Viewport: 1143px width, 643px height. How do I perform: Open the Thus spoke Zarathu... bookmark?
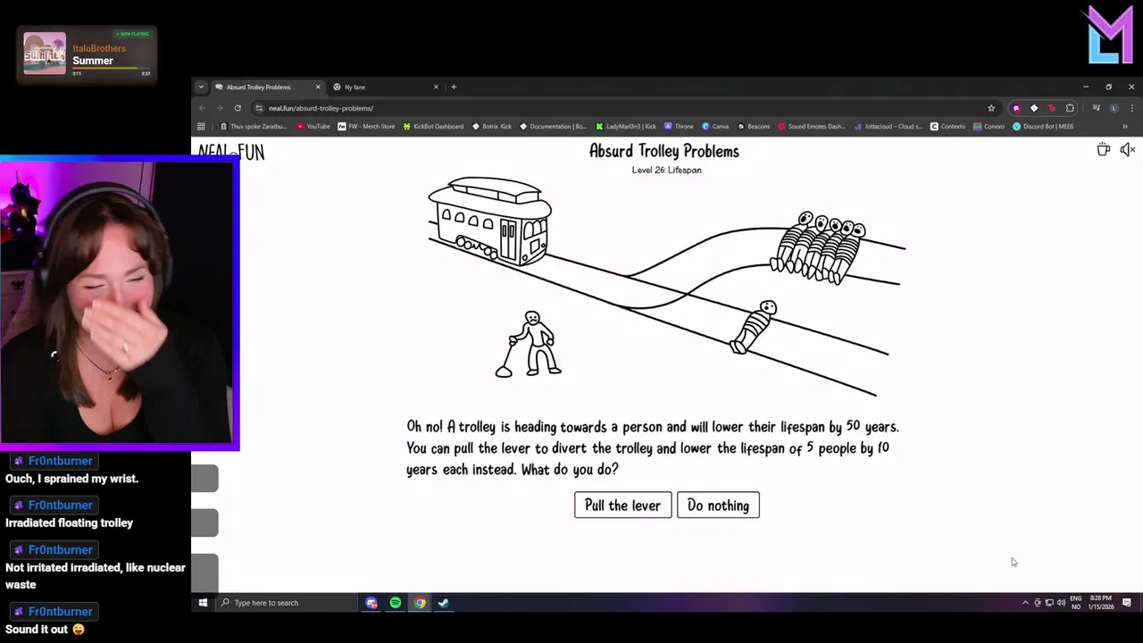(x=253, y=126)
